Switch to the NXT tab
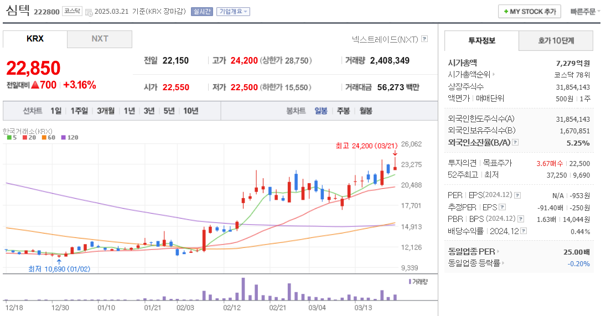Image resolution: width=606 pixels, height=316 pixels. point(100,39)
